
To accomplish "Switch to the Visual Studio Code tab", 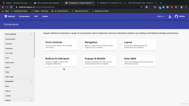I will point(142,3).
